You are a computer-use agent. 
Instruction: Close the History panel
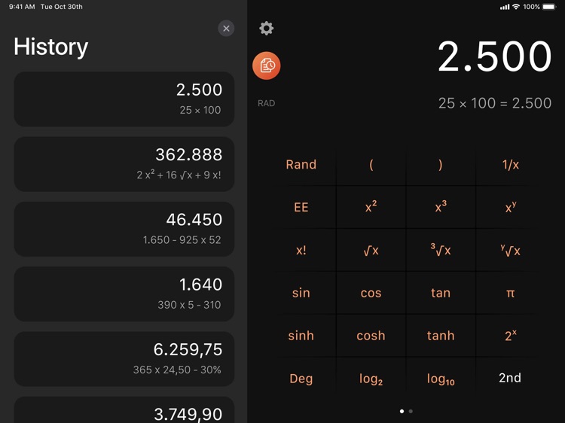tap(226, 29)
